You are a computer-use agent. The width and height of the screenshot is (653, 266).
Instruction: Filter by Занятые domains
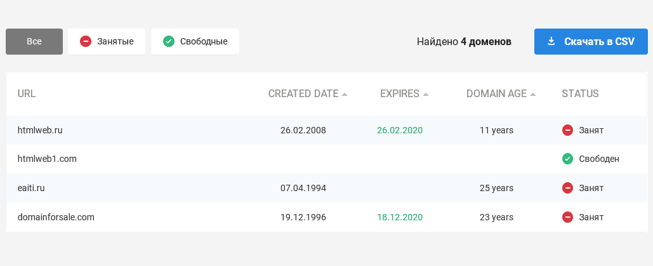coord(107,41)
